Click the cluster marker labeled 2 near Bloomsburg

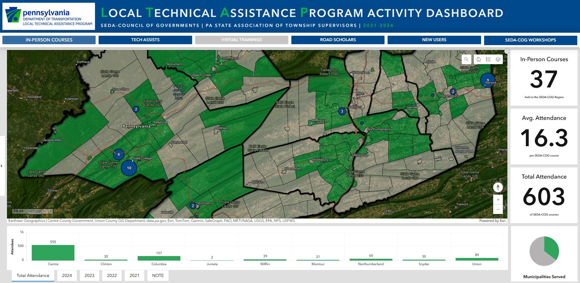coord(453,91)
